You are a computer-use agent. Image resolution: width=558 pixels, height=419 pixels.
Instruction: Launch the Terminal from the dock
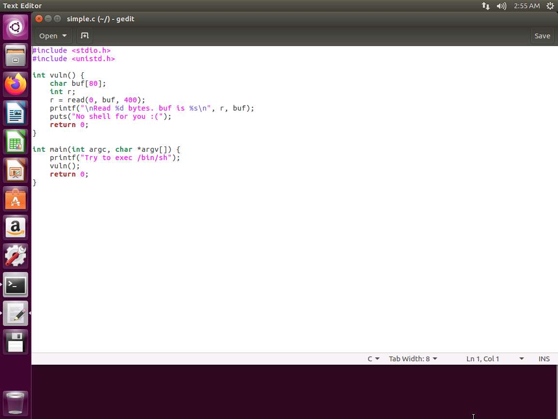[x=15, y=285]
